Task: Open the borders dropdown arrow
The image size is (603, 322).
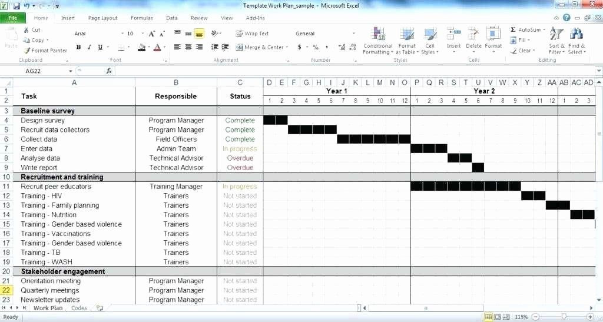Action: tap(128, 47)
